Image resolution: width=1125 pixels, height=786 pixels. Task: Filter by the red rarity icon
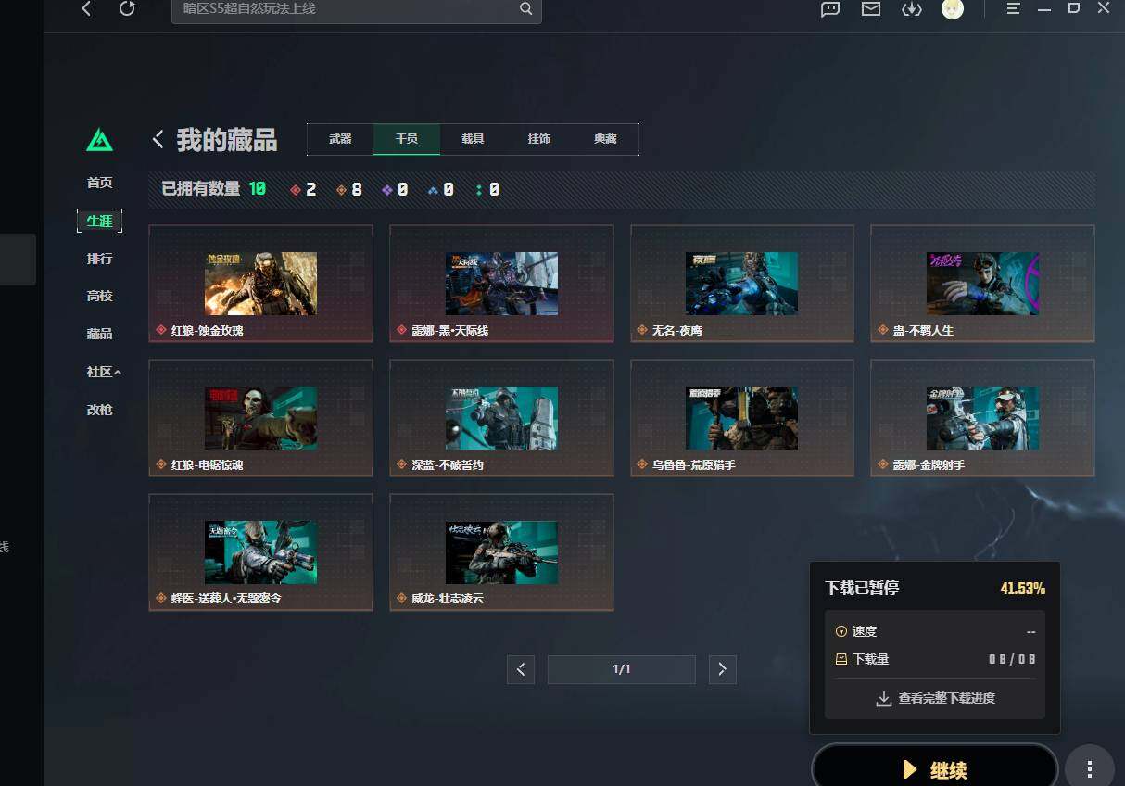pyautogui.click(x=296, y=190)
